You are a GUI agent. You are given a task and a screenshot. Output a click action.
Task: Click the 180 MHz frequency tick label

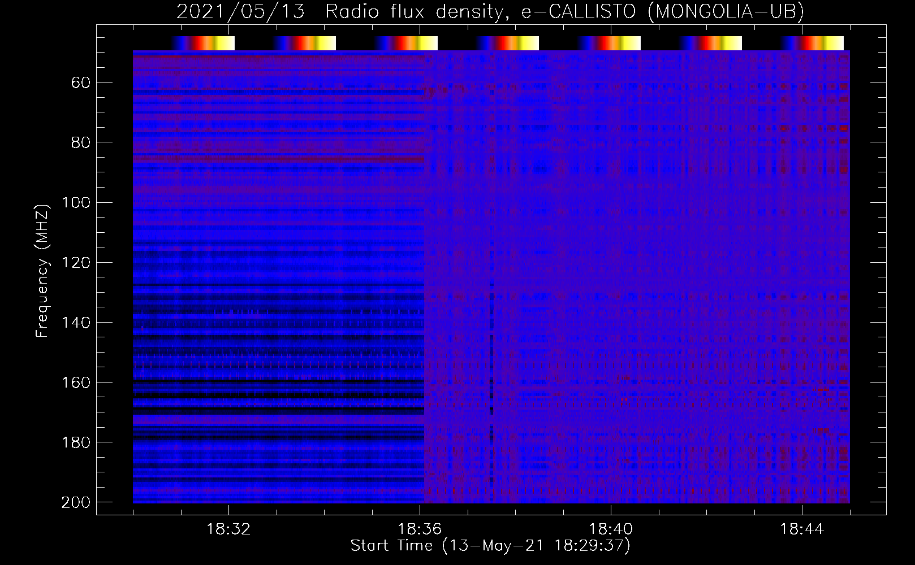point(76,442)
